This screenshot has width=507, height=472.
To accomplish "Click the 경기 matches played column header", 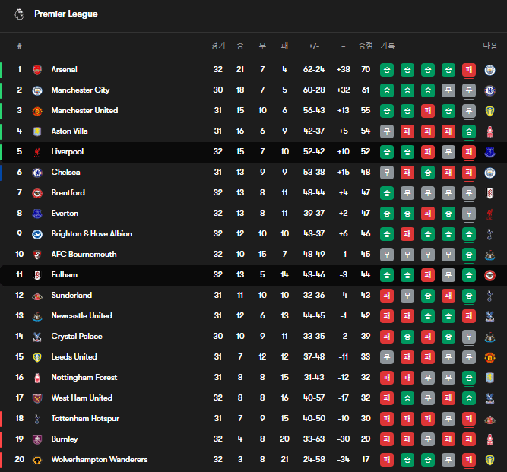I will click(x=218, y=46).
